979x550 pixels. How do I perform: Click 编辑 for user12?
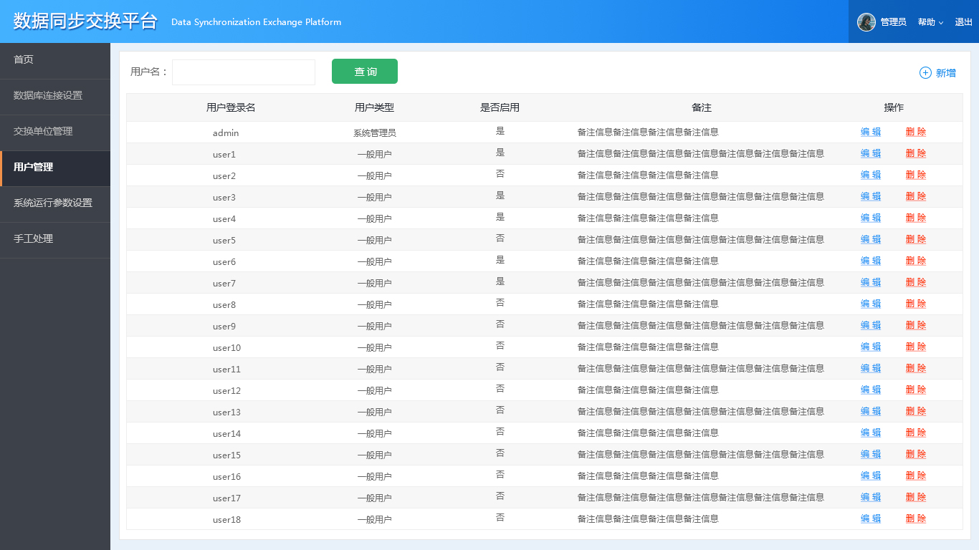[871, 390]
